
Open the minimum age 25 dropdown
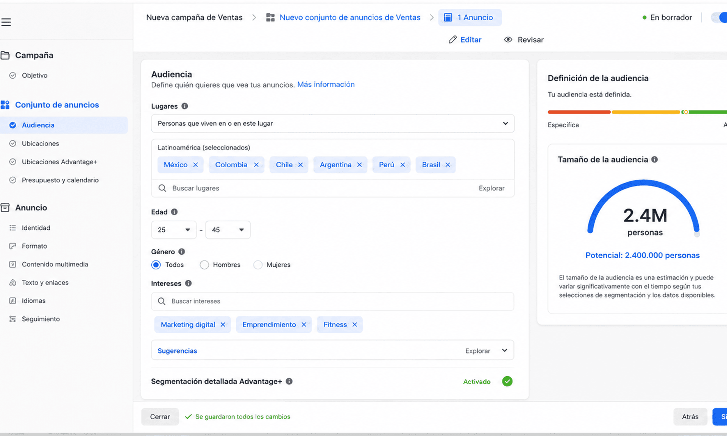tap(174, 230)
